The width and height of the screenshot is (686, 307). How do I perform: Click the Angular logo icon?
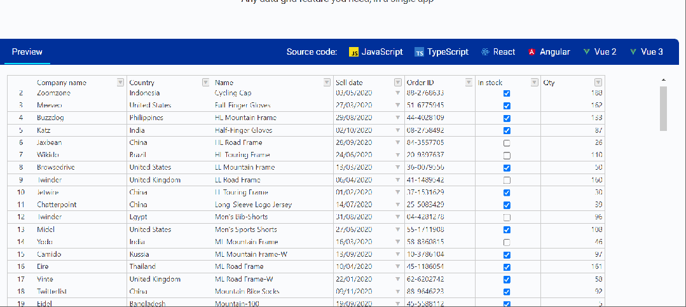point(532,52)
